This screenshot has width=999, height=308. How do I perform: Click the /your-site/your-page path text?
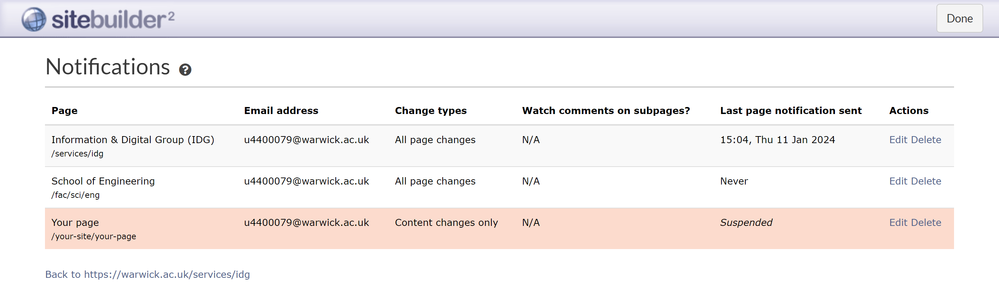pos(93,236)
